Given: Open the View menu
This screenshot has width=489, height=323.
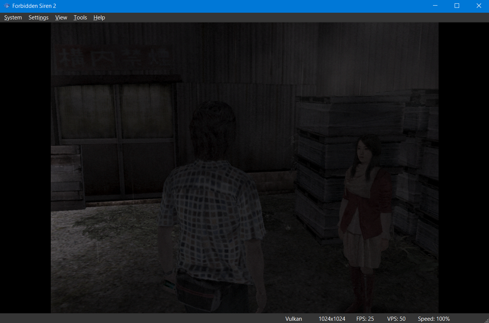Looking at the screenshot, I should pyautogui.click(x=61, y=18).
